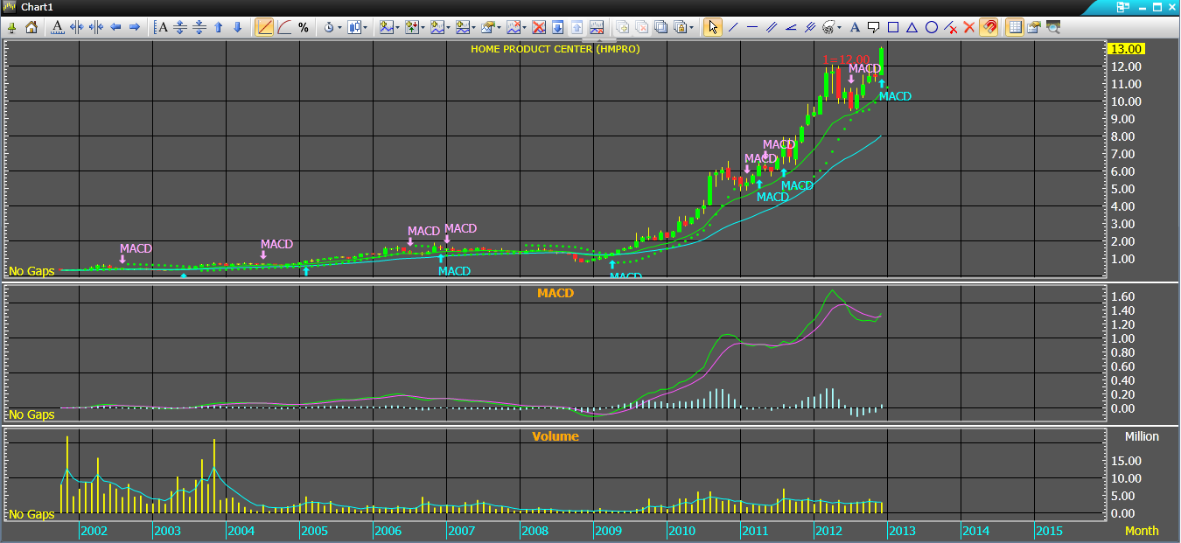Click the 2012 label on the time axis
The image size is (1181, 543).
pos(828,531)
